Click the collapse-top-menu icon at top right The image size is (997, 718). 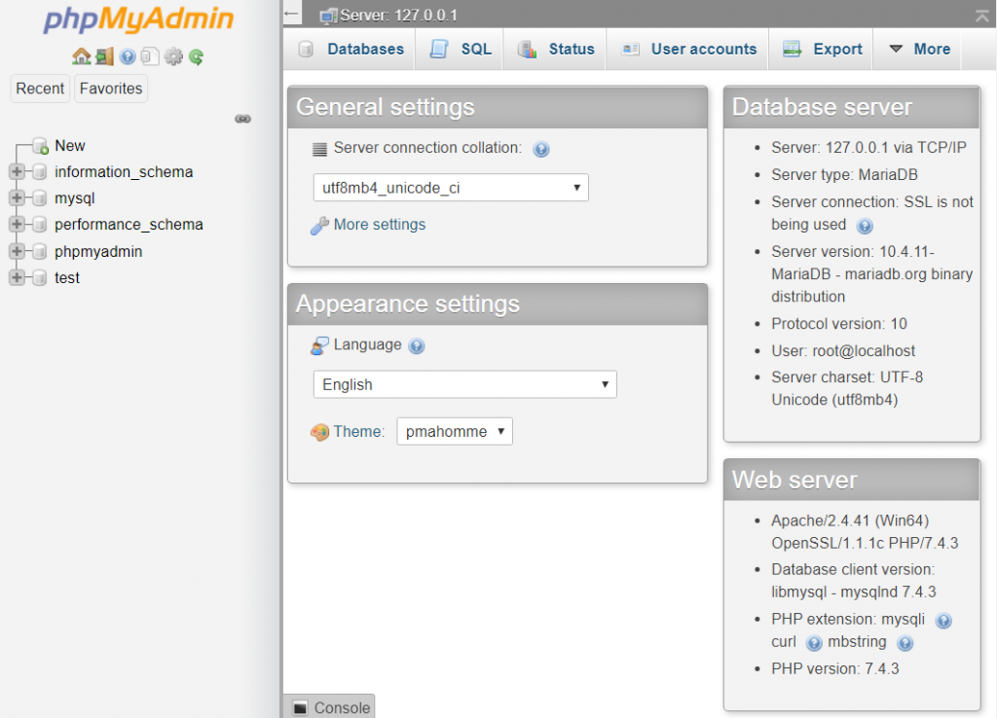[x=982, y=16]
